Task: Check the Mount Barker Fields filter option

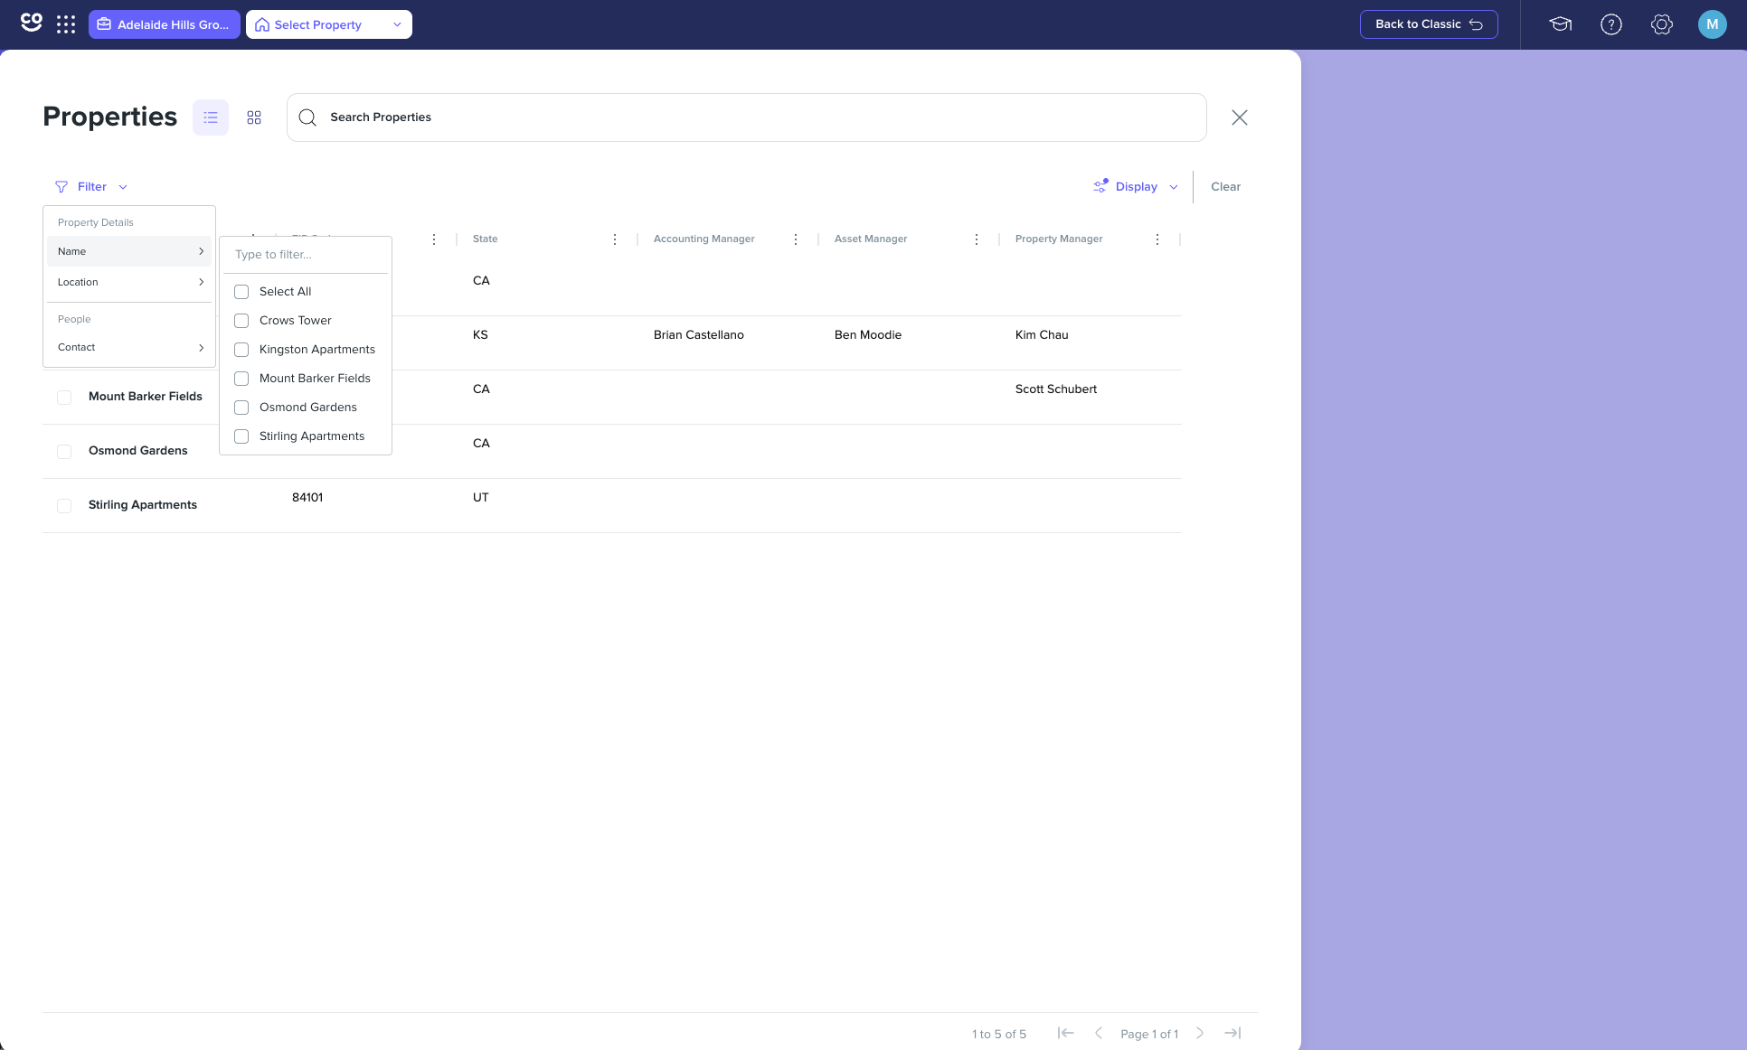Action: [241, 379]
